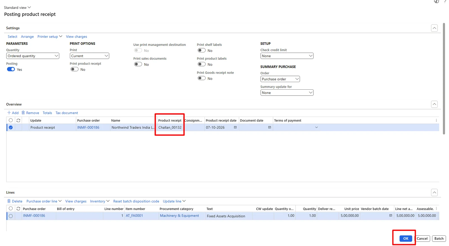
Task: Click the Tax document link
Action: tap(67, 113)
